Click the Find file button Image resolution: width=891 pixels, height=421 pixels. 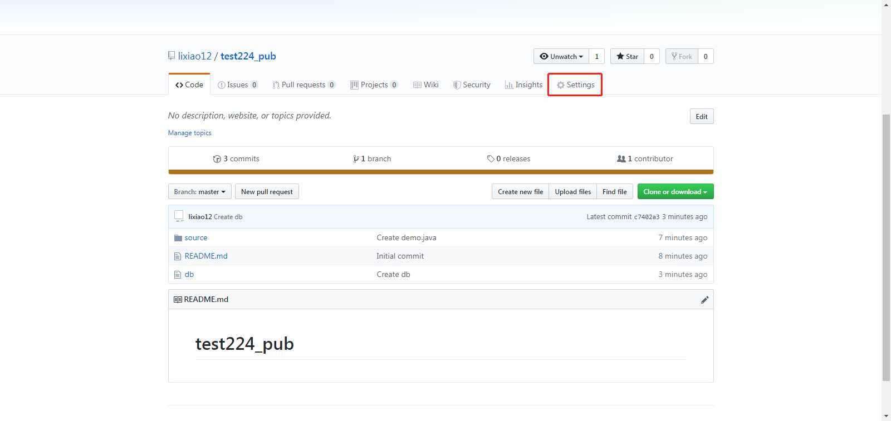[615, 191]
